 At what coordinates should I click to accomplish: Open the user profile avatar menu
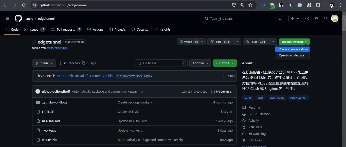(335, 18)
